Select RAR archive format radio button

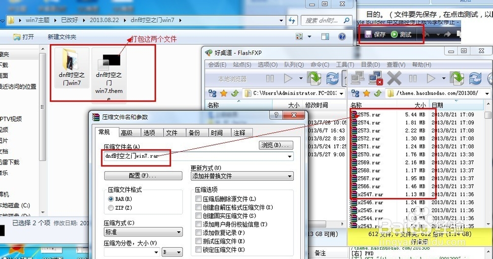pos(110,199)
